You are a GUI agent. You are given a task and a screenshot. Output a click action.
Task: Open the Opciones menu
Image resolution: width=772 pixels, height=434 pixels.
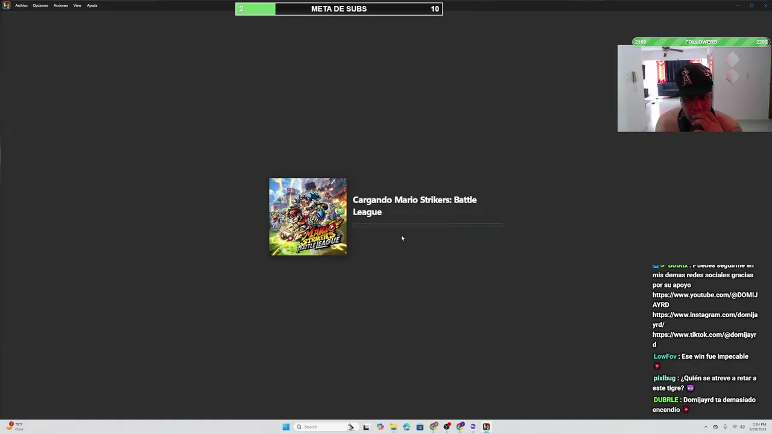coord(40,5)
